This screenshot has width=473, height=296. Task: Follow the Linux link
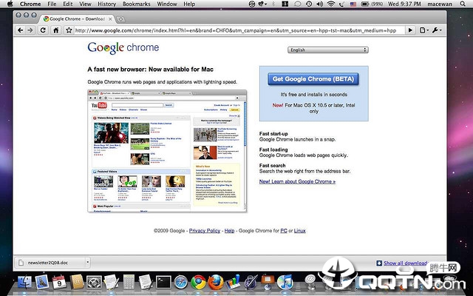299,231
